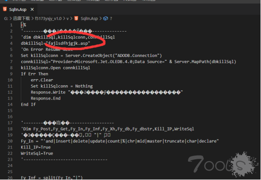Image resolution: width=261 pixels, height=180 pixels.
Task: Open the G: drive breadcrumb
Action: click(x=6, y=18)
